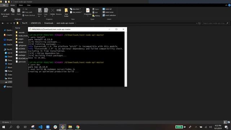Open the address bar history dropdown
This screenshot has height=130, width=231.
tap(197, 23)
